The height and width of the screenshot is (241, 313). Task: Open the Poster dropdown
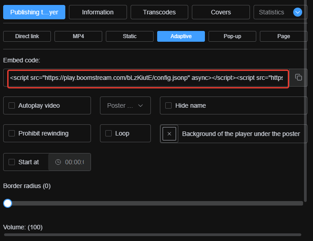click(x=125, y=105)
